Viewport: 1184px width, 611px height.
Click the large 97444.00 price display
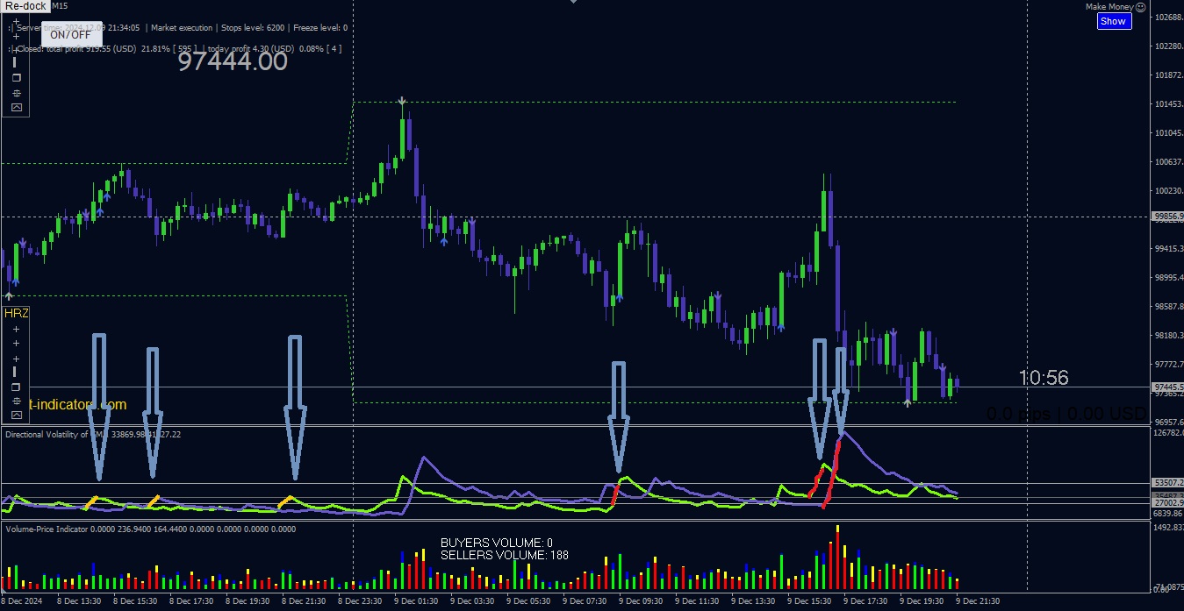point(233,61)
